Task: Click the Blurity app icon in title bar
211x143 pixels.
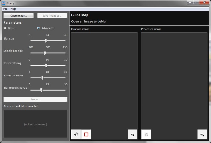Action: (x=4, y=3)
